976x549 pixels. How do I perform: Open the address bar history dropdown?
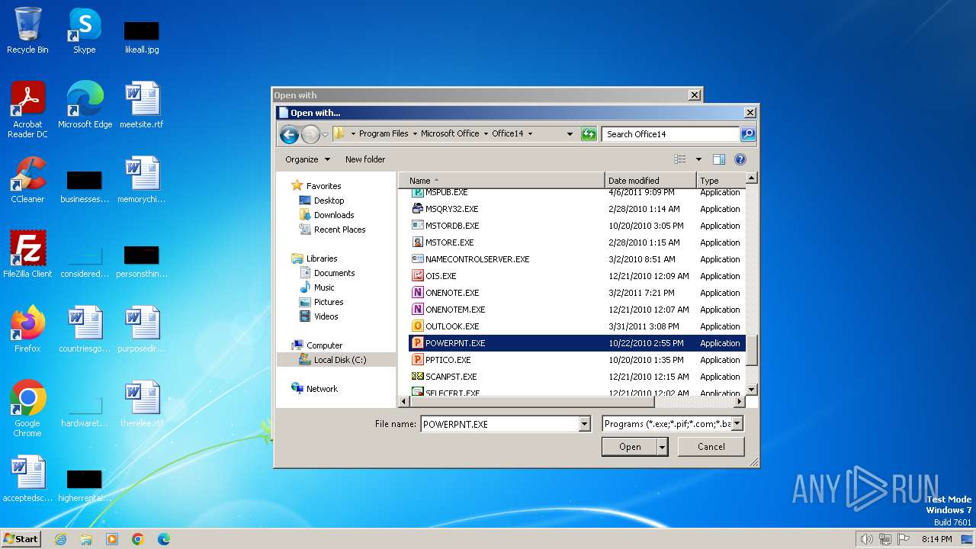570,134
